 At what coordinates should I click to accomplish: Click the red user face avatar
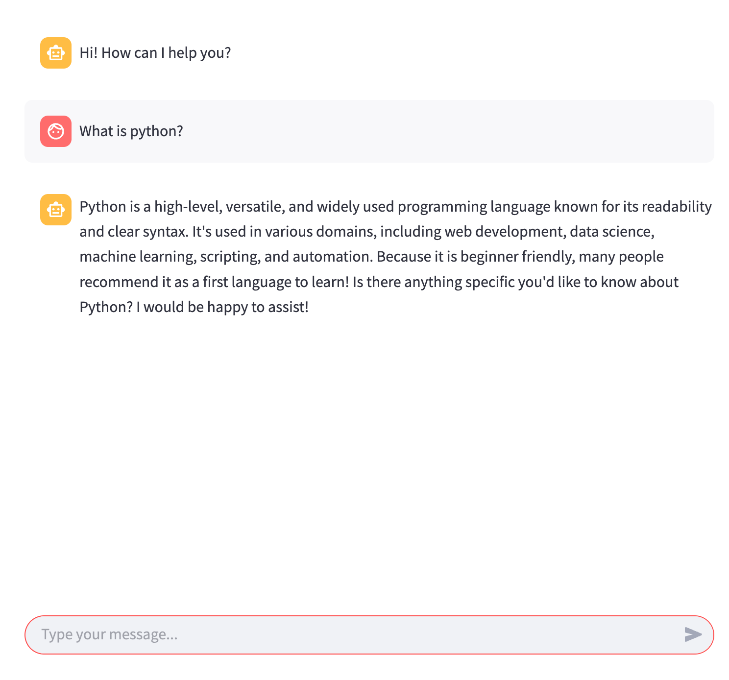56,131
